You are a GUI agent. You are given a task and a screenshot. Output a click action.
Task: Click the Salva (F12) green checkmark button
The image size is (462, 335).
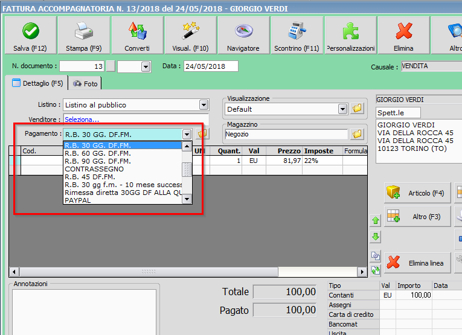(30, 36)
